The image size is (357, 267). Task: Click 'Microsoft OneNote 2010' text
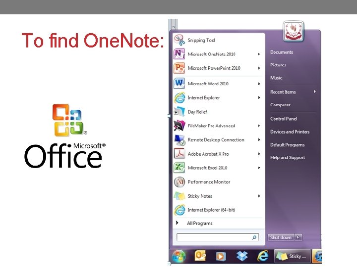[x=212, y=54]
